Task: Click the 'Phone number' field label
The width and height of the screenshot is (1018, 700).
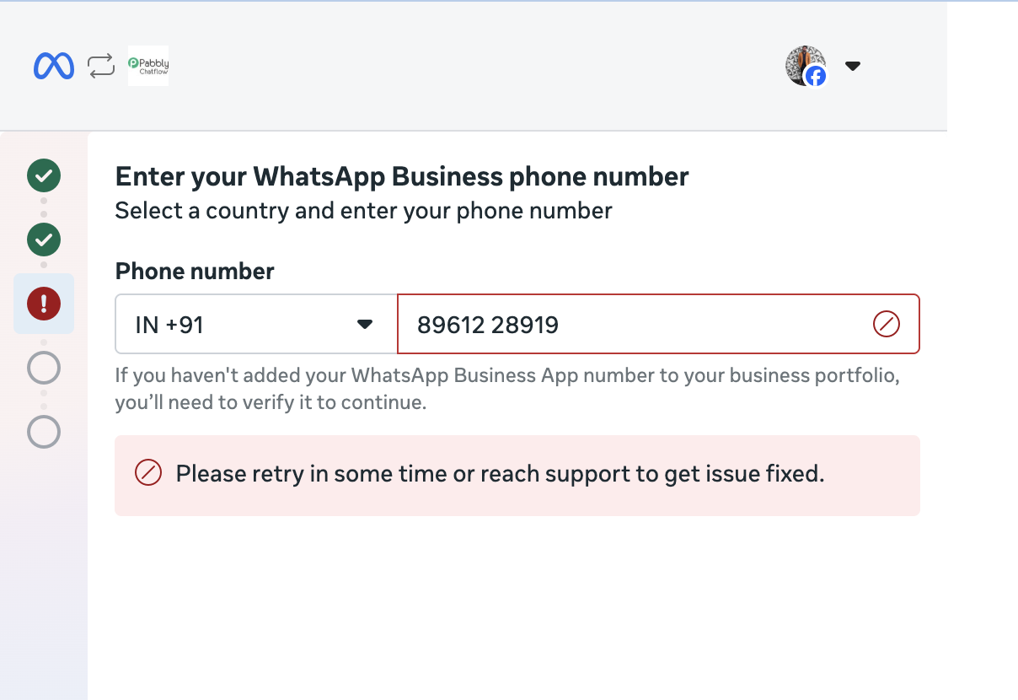Action: [x=195, y=271]
